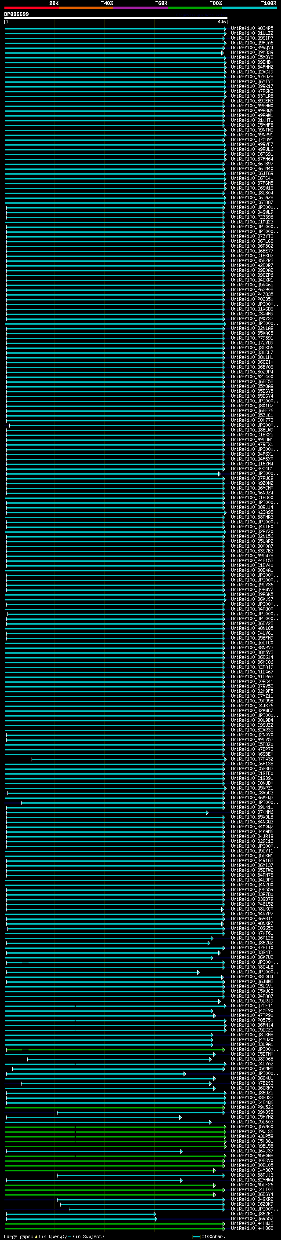The height and width of the screenshot is (1240, 281).
Task: Open hit UniRef100_P48152
Action: pyautogui.click(x=252, y=904)
